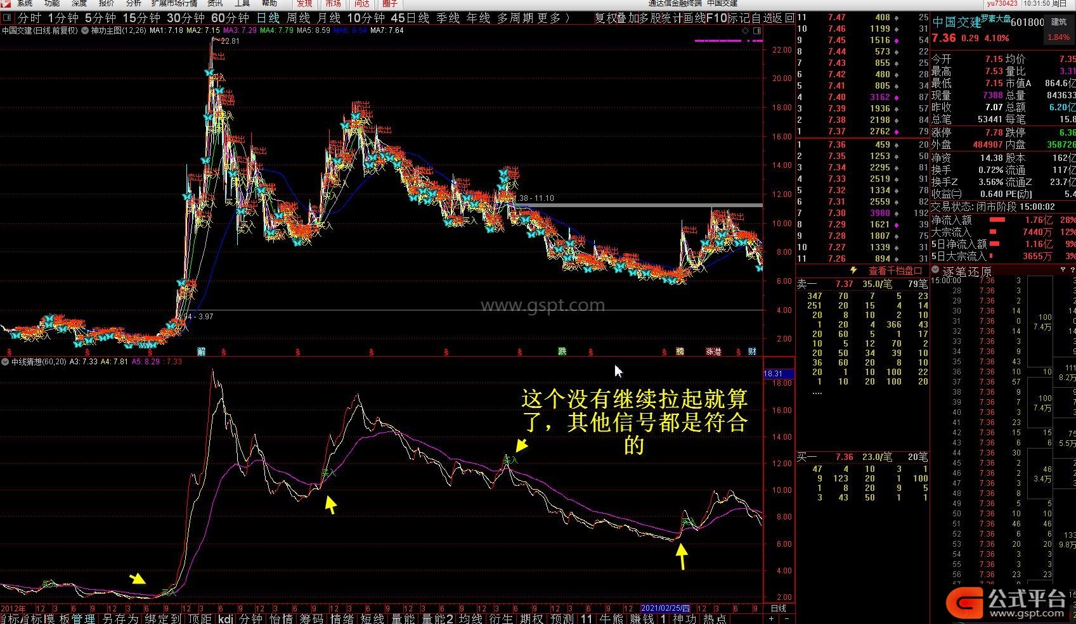Open the 分析 menu
Image resolution: width=1076 pixels, height=624 pixels.
(x=134, y=3)
